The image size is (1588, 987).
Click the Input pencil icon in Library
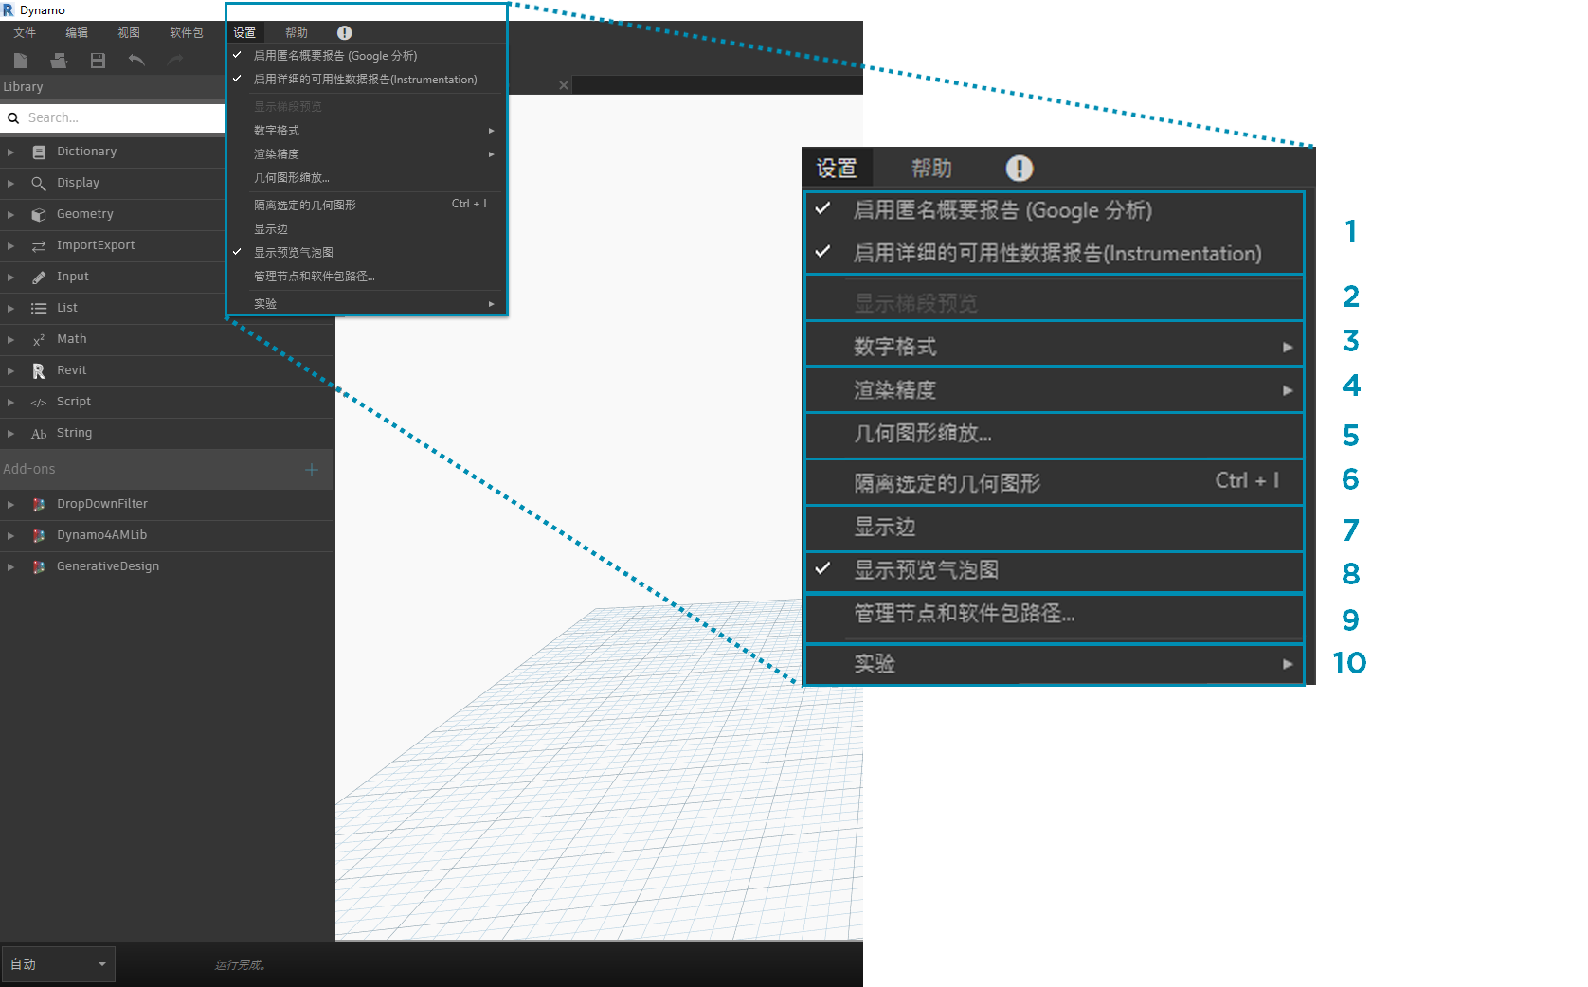(x=39, y=277)
